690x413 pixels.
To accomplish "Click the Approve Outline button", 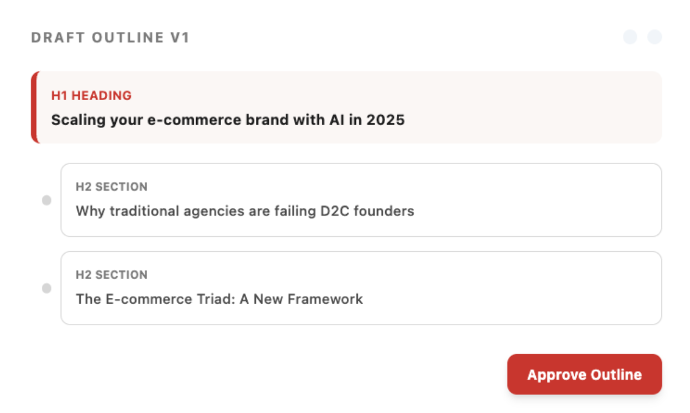I will click(584, 375).
